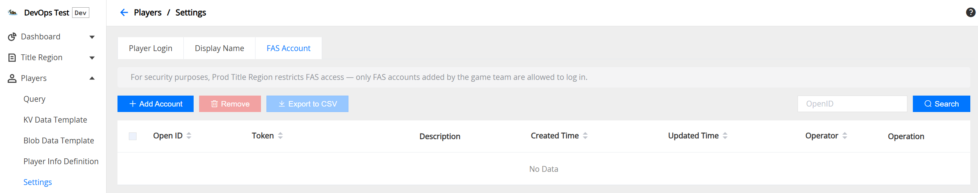978x193 pixels.
Task: Sort by Token column arrows
Action: click(280, 136)
